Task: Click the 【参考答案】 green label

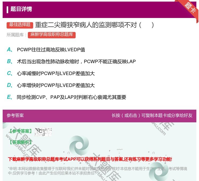Action: tap(21, 131)
